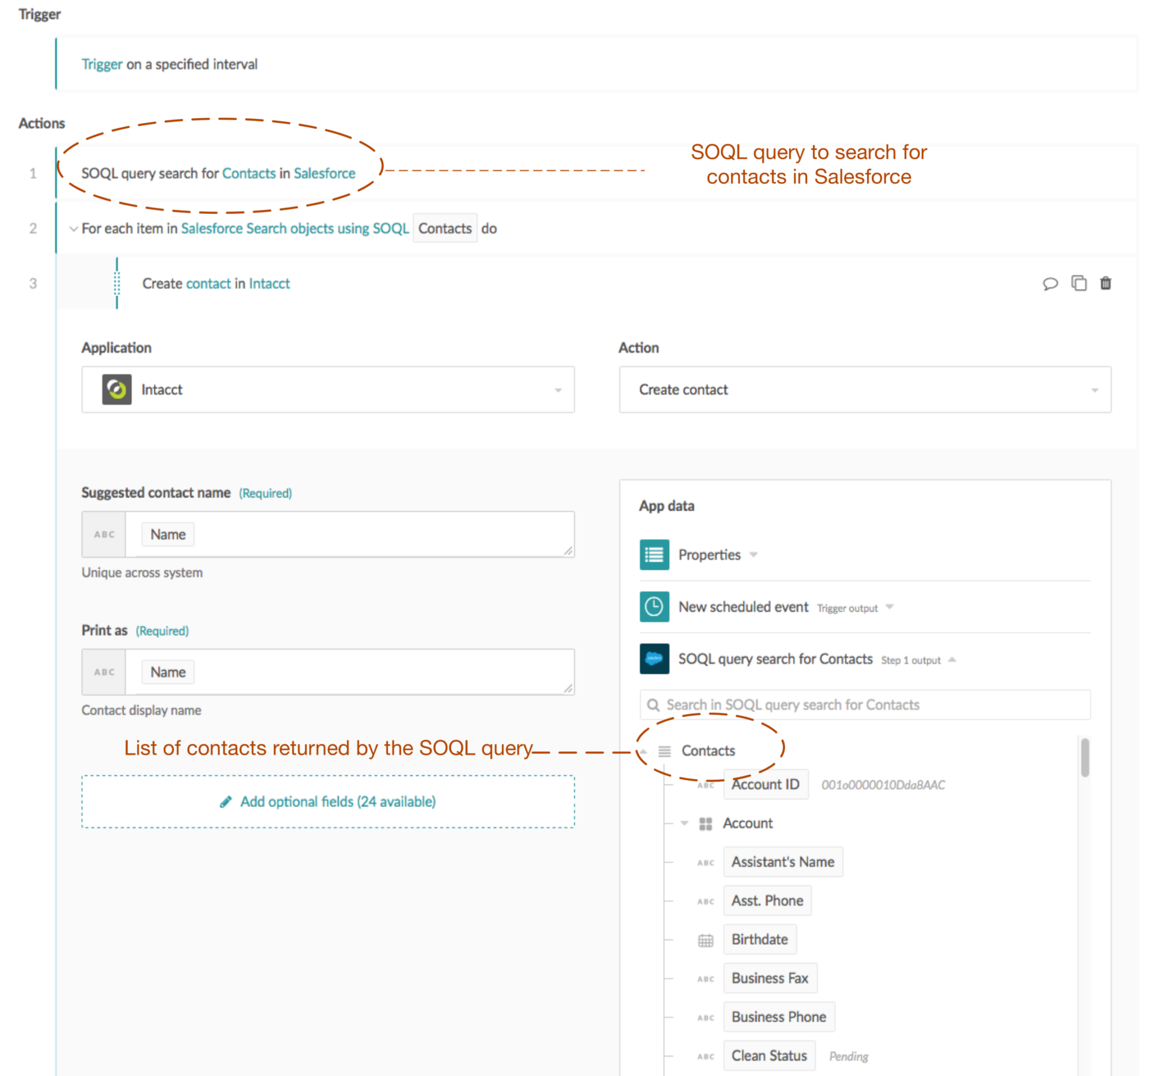The width and height of the screenshot is (1150, 1076).
Task: Click the Intacct logo in the Application selector
Action: [x=116, y=390]
